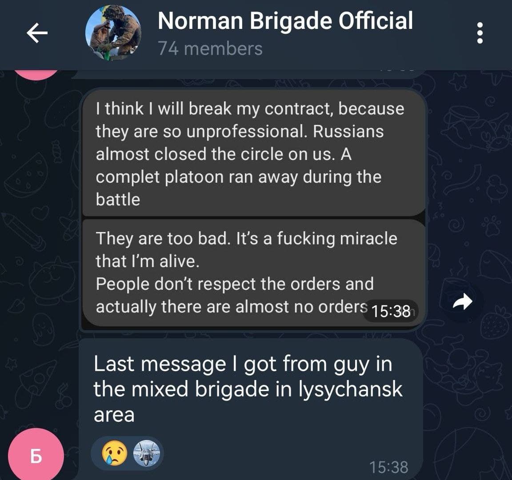Viewport: 512px width, 480px height.
Task: Tap the partially hidden message bubble at top
Action: pos(248,74)
